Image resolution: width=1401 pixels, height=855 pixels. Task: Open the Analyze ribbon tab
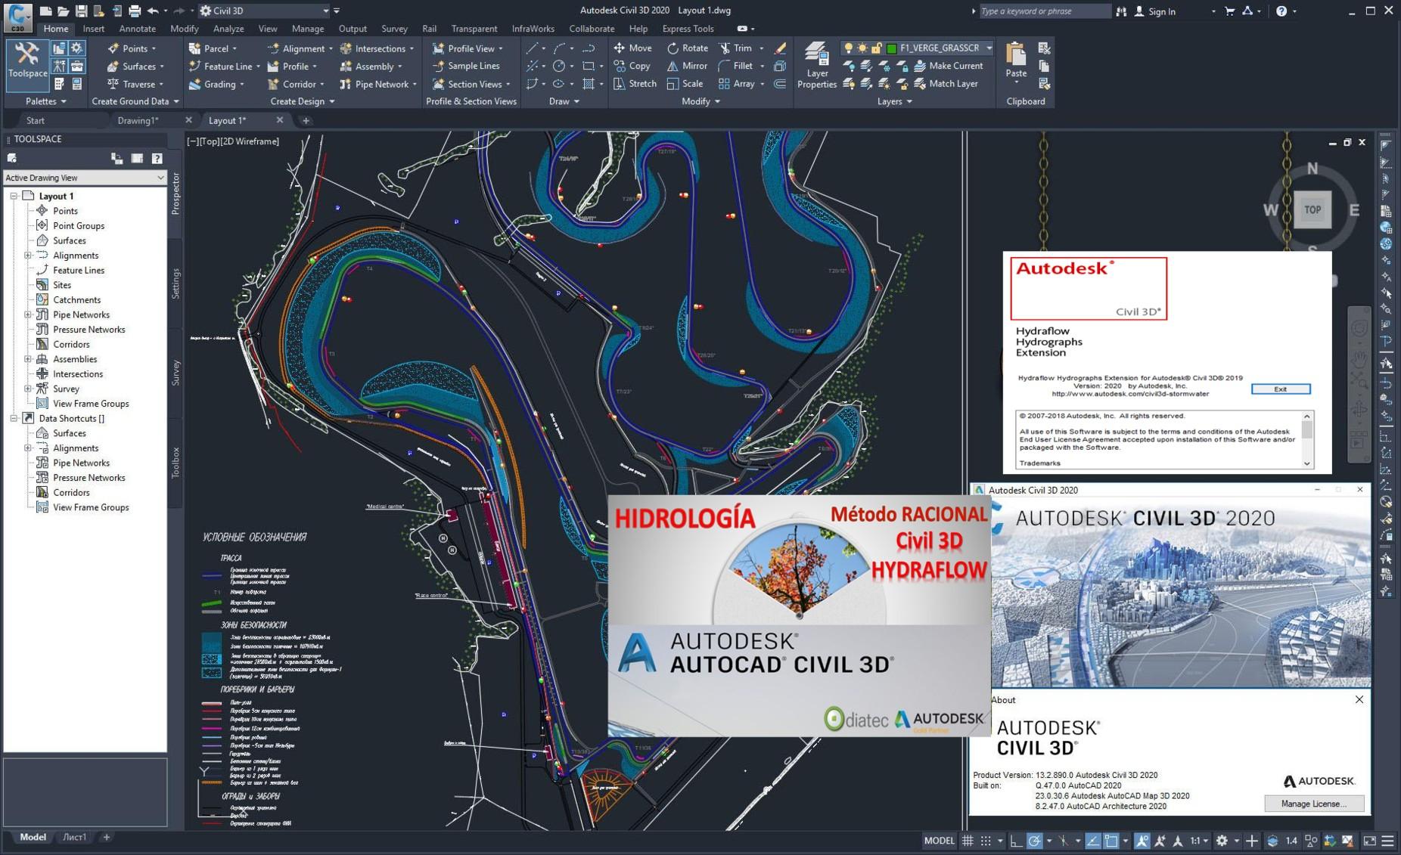pos(228,29)
